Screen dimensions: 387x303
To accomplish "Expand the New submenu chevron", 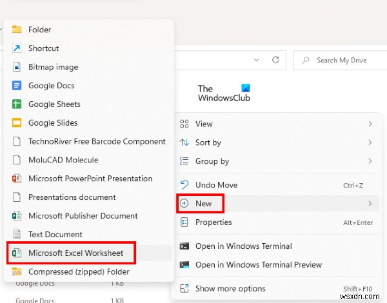I will (x=370, y=204).
